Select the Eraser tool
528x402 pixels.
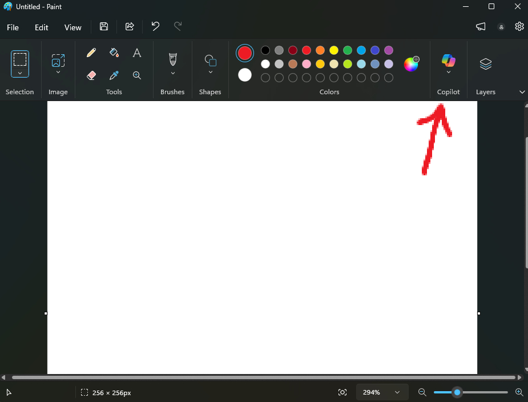[x=91, y=75]
